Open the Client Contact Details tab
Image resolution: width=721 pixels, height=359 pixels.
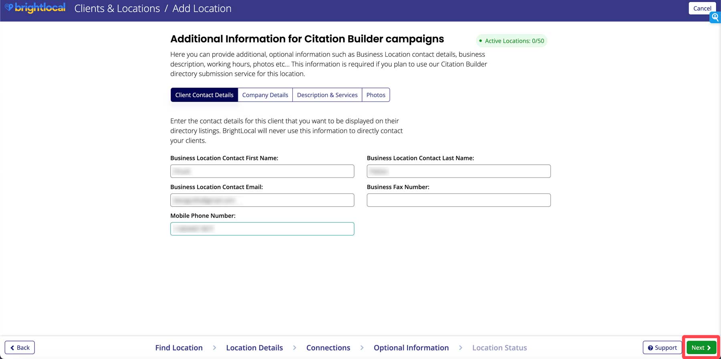pos(204,95)
